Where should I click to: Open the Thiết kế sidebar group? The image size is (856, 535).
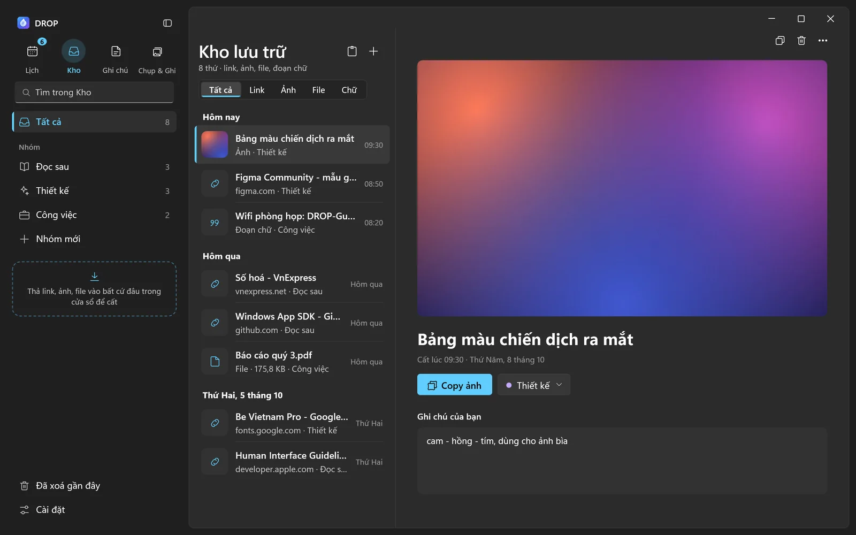[x=94, y=191]
